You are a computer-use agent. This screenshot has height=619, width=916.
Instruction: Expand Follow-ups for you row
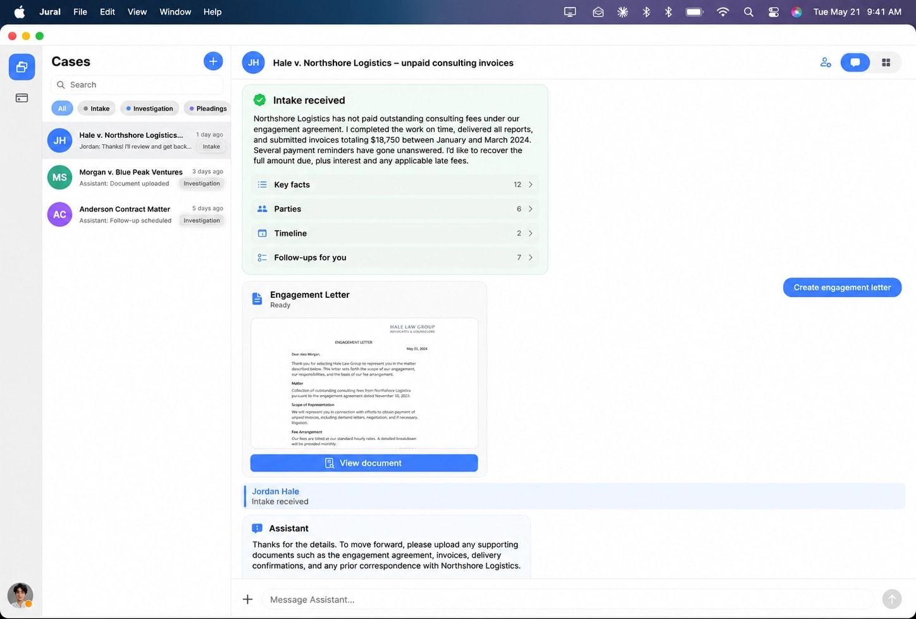tap(395, 257)
